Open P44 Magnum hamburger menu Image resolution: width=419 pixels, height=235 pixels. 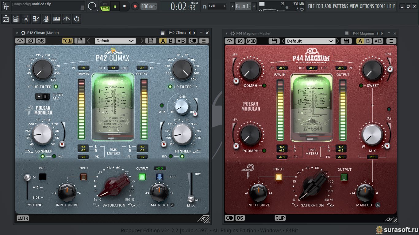click(391, 41)
